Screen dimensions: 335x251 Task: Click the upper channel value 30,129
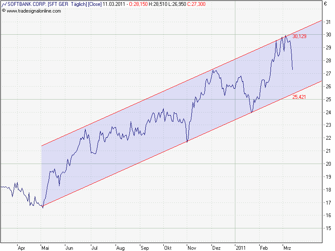pyautogui.click(x=299, y=36)
